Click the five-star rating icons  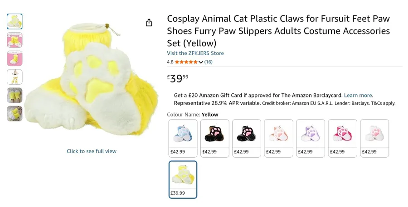(x=186, y=62)
